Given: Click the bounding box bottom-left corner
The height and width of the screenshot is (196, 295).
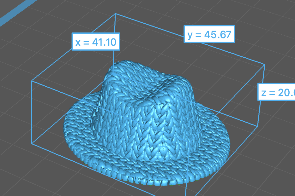Looking at the screenshot, I should [x=32, y=144].
